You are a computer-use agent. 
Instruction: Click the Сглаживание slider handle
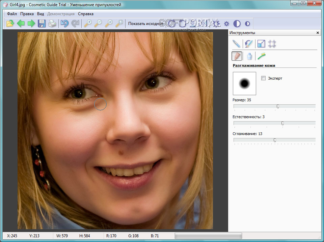[275, 140]
